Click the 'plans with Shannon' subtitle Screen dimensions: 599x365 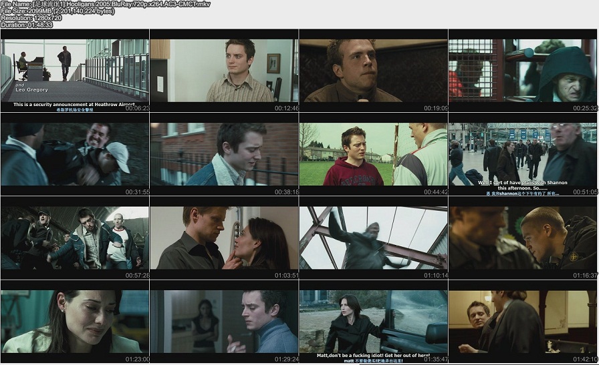click(x=523, y=186)
